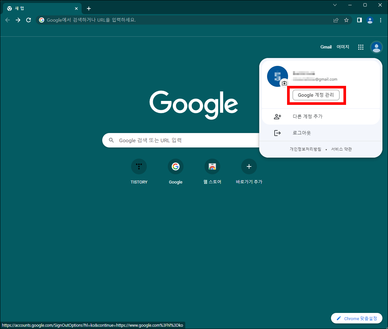Go forward with the browser forward arrow
388x329 pixels.
(x=18, y=20)
